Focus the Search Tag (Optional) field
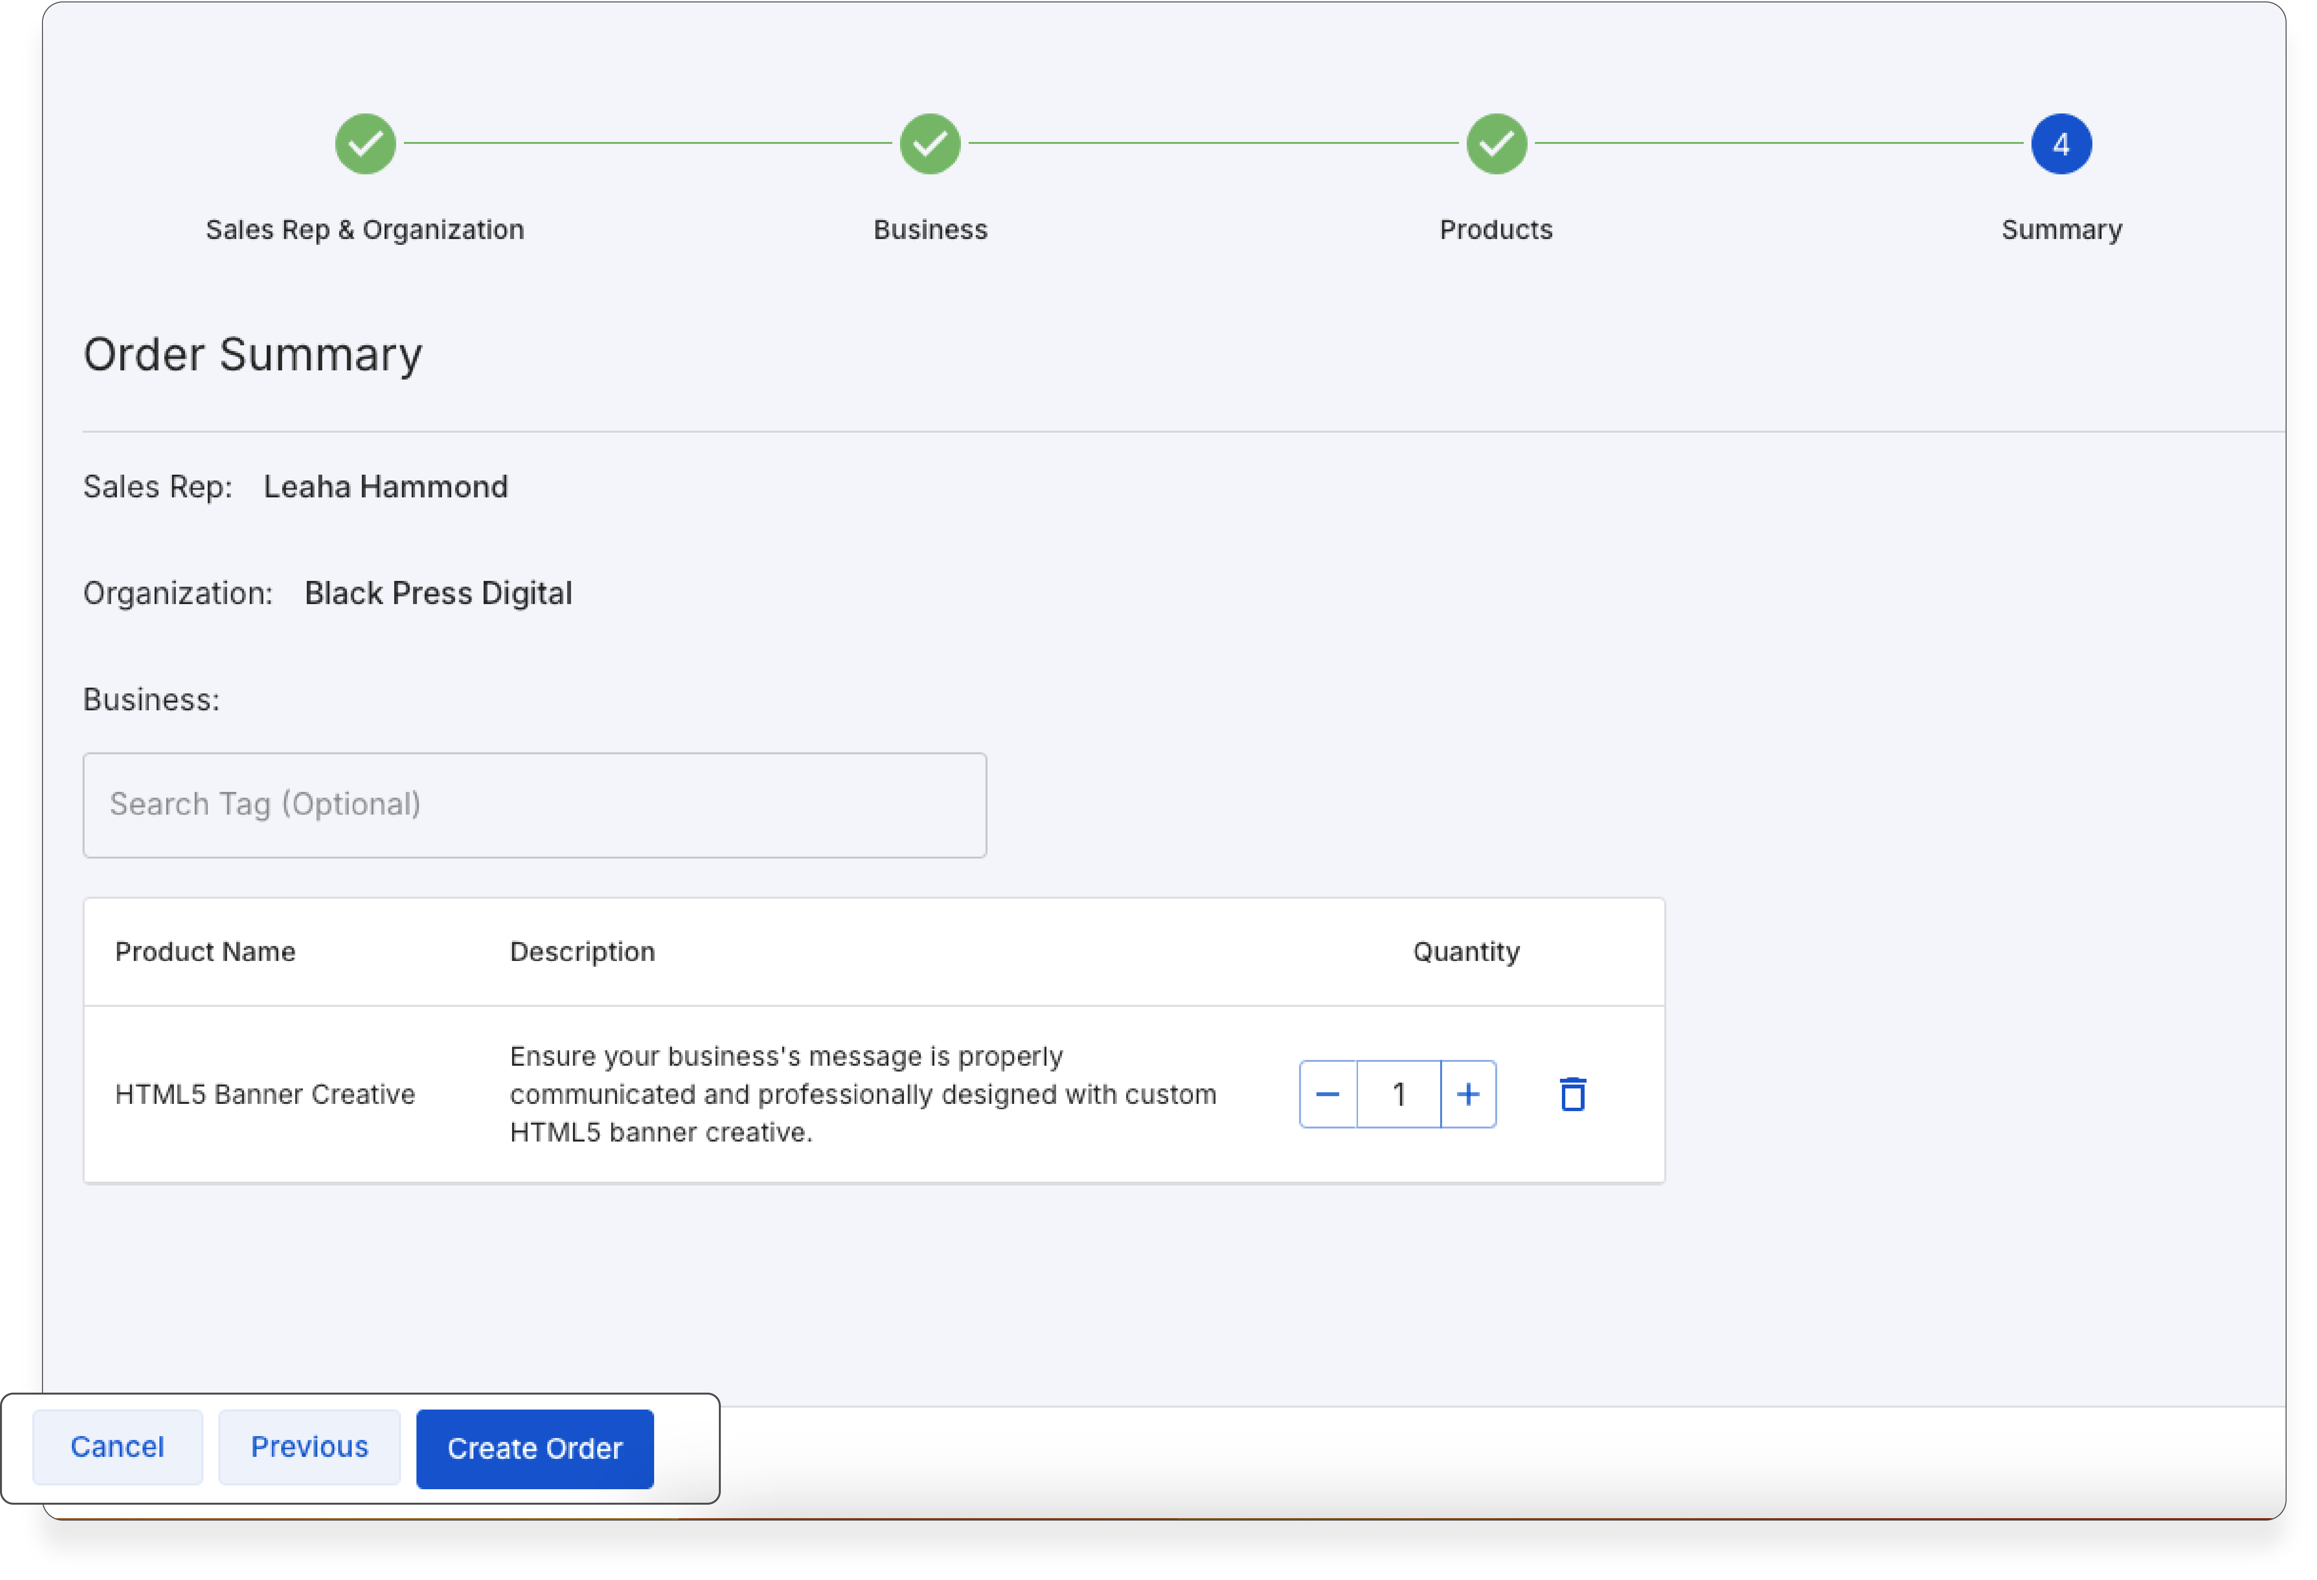Image resolution: width=2317 pixels, height=1580 pixels. click(534, 805)
